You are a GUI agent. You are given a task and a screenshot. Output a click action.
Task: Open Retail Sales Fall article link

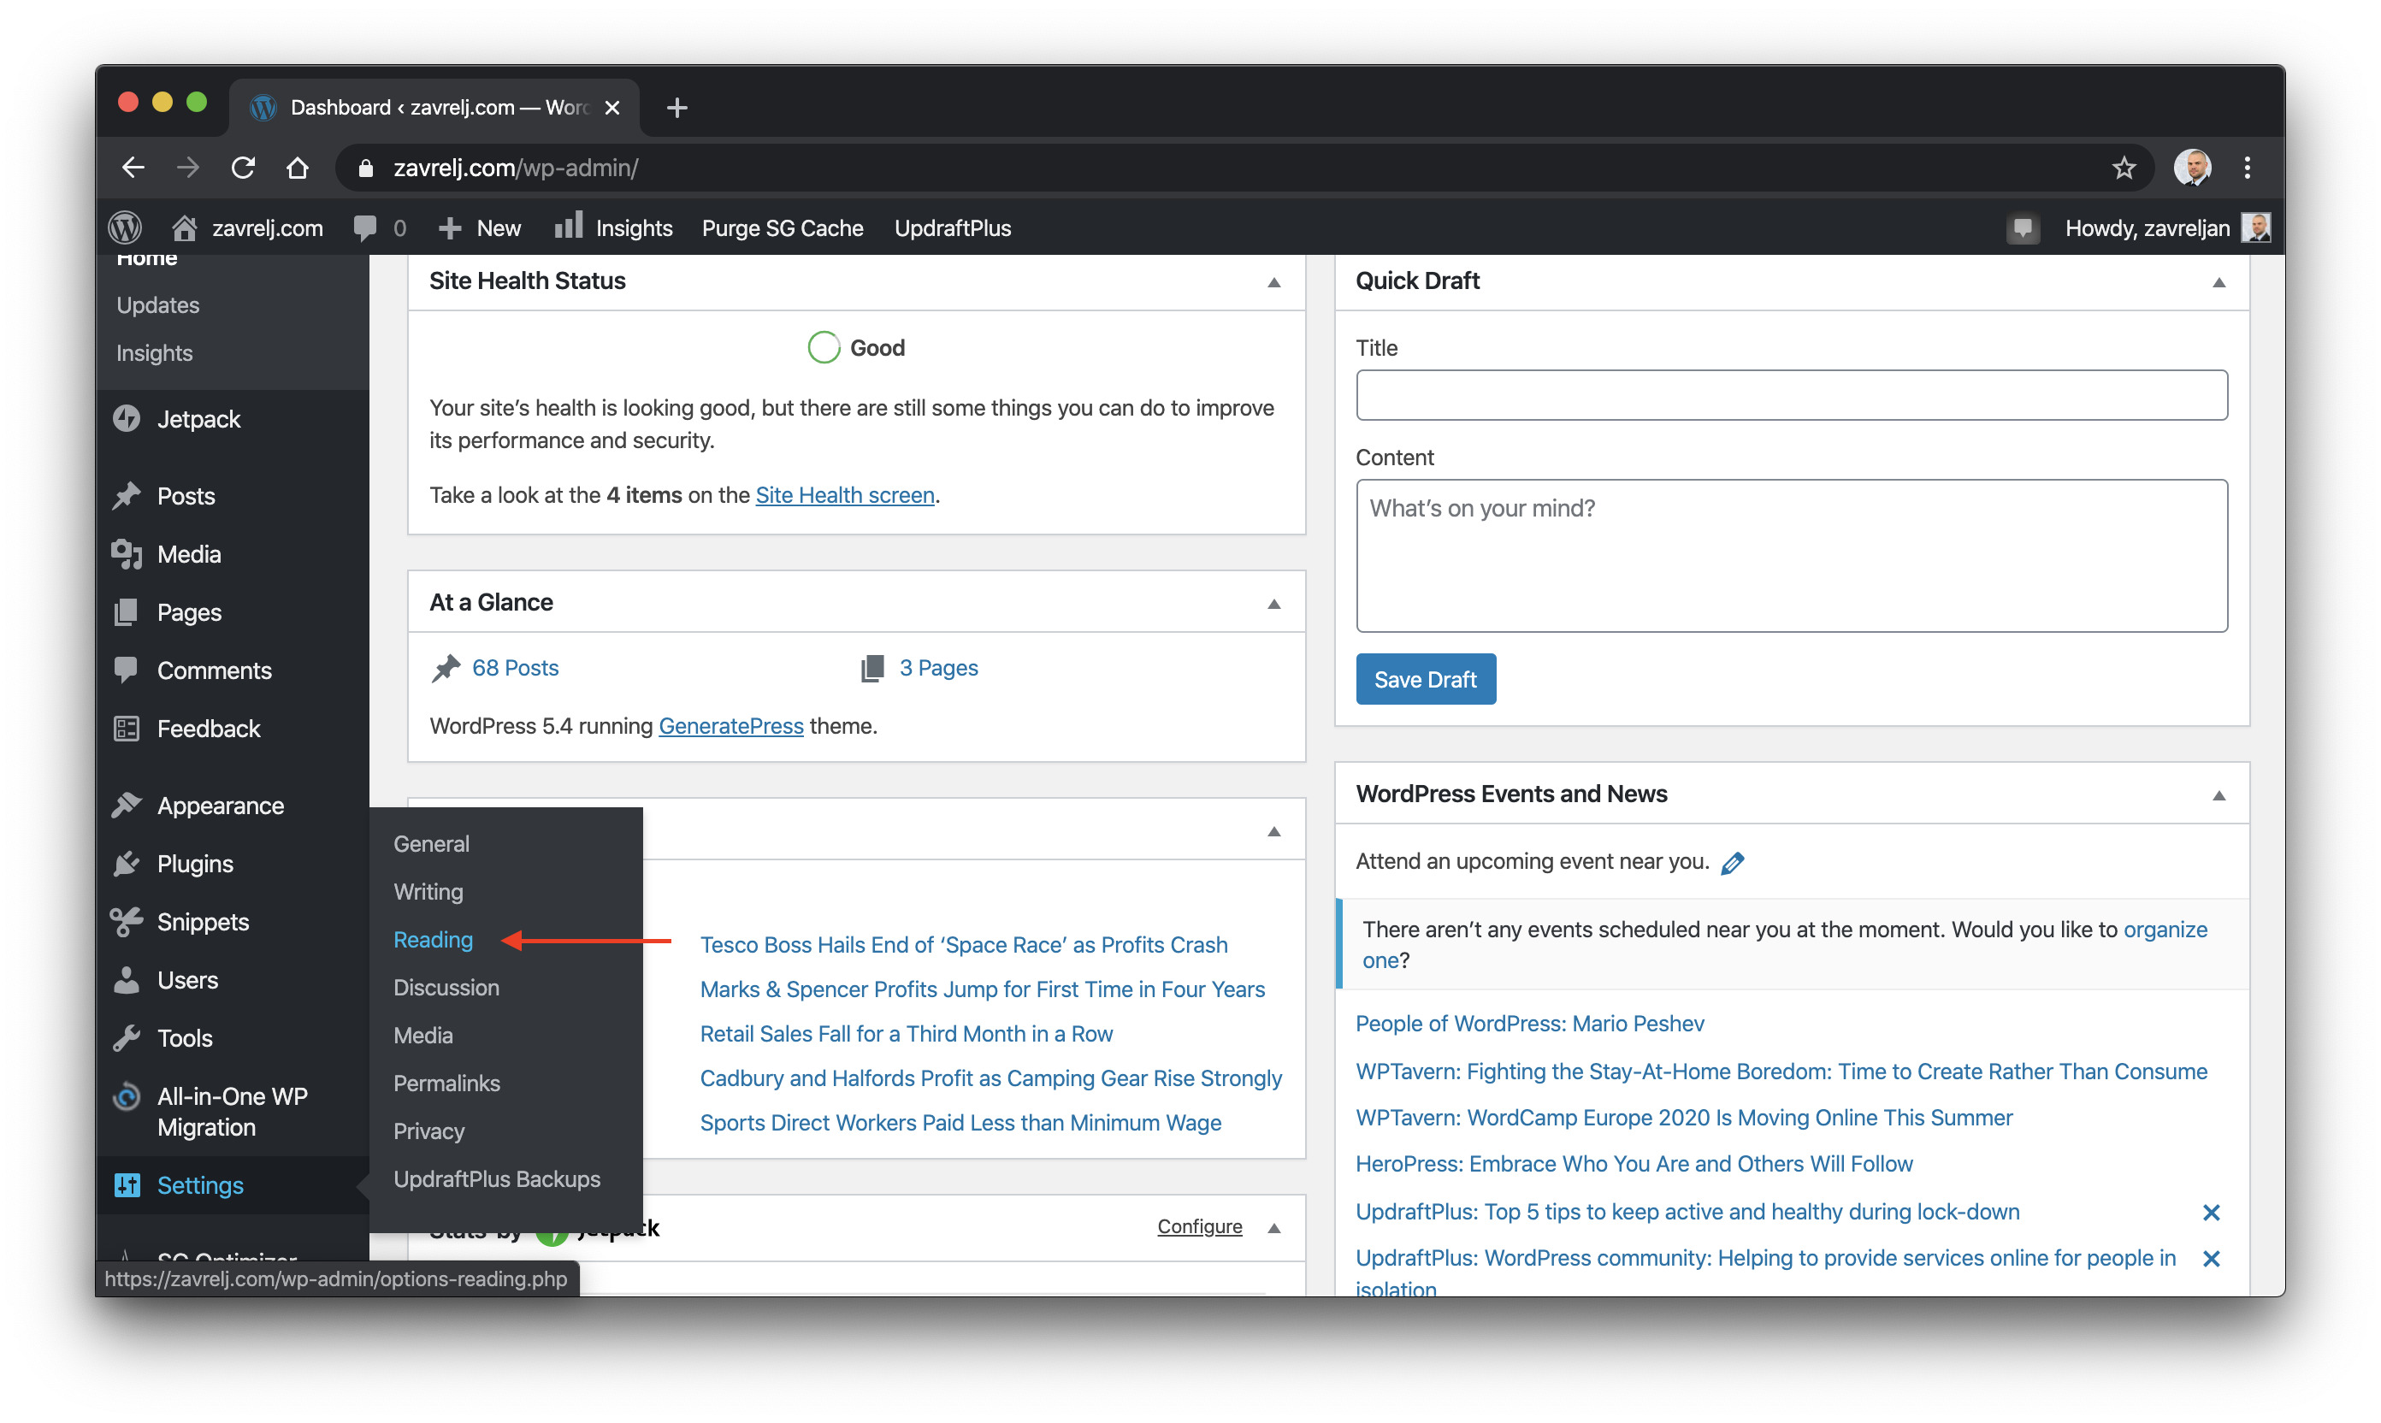pyautogui.click(x=907, y=1034)
